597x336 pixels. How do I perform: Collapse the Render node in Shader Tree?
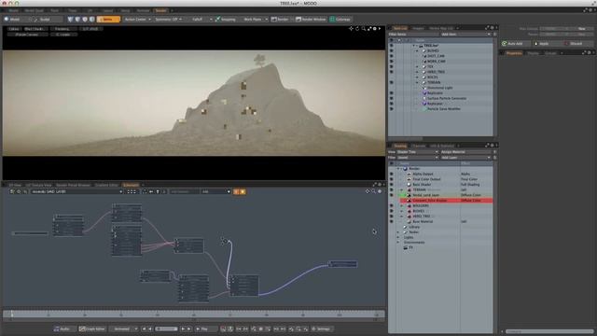coord(398,168)
